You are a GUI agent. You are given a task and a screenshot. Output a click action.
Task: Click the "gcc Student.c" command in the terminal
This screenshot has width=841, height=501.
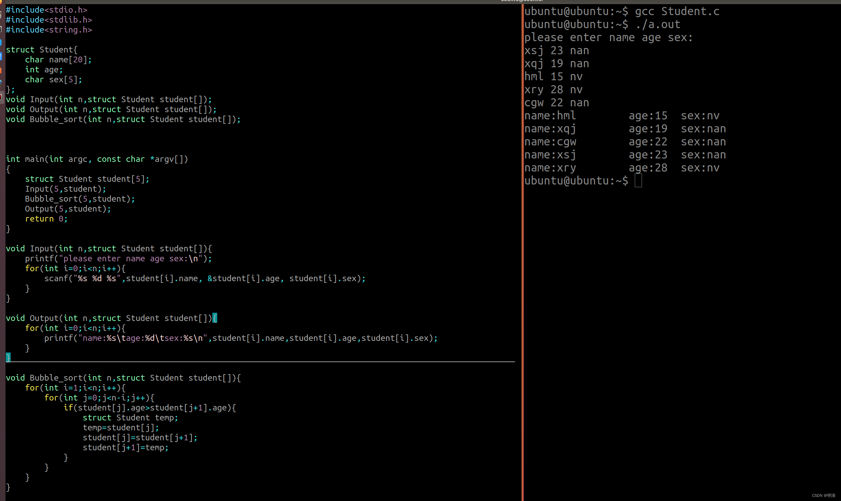pyautogui.click(x=677, y=11)
